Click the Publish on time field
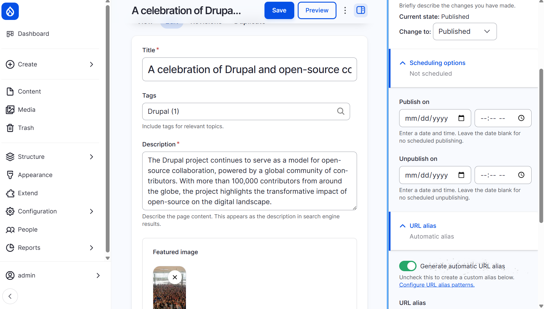The width and height of the screenshot is (544, 309). click(x=503, y=118)
